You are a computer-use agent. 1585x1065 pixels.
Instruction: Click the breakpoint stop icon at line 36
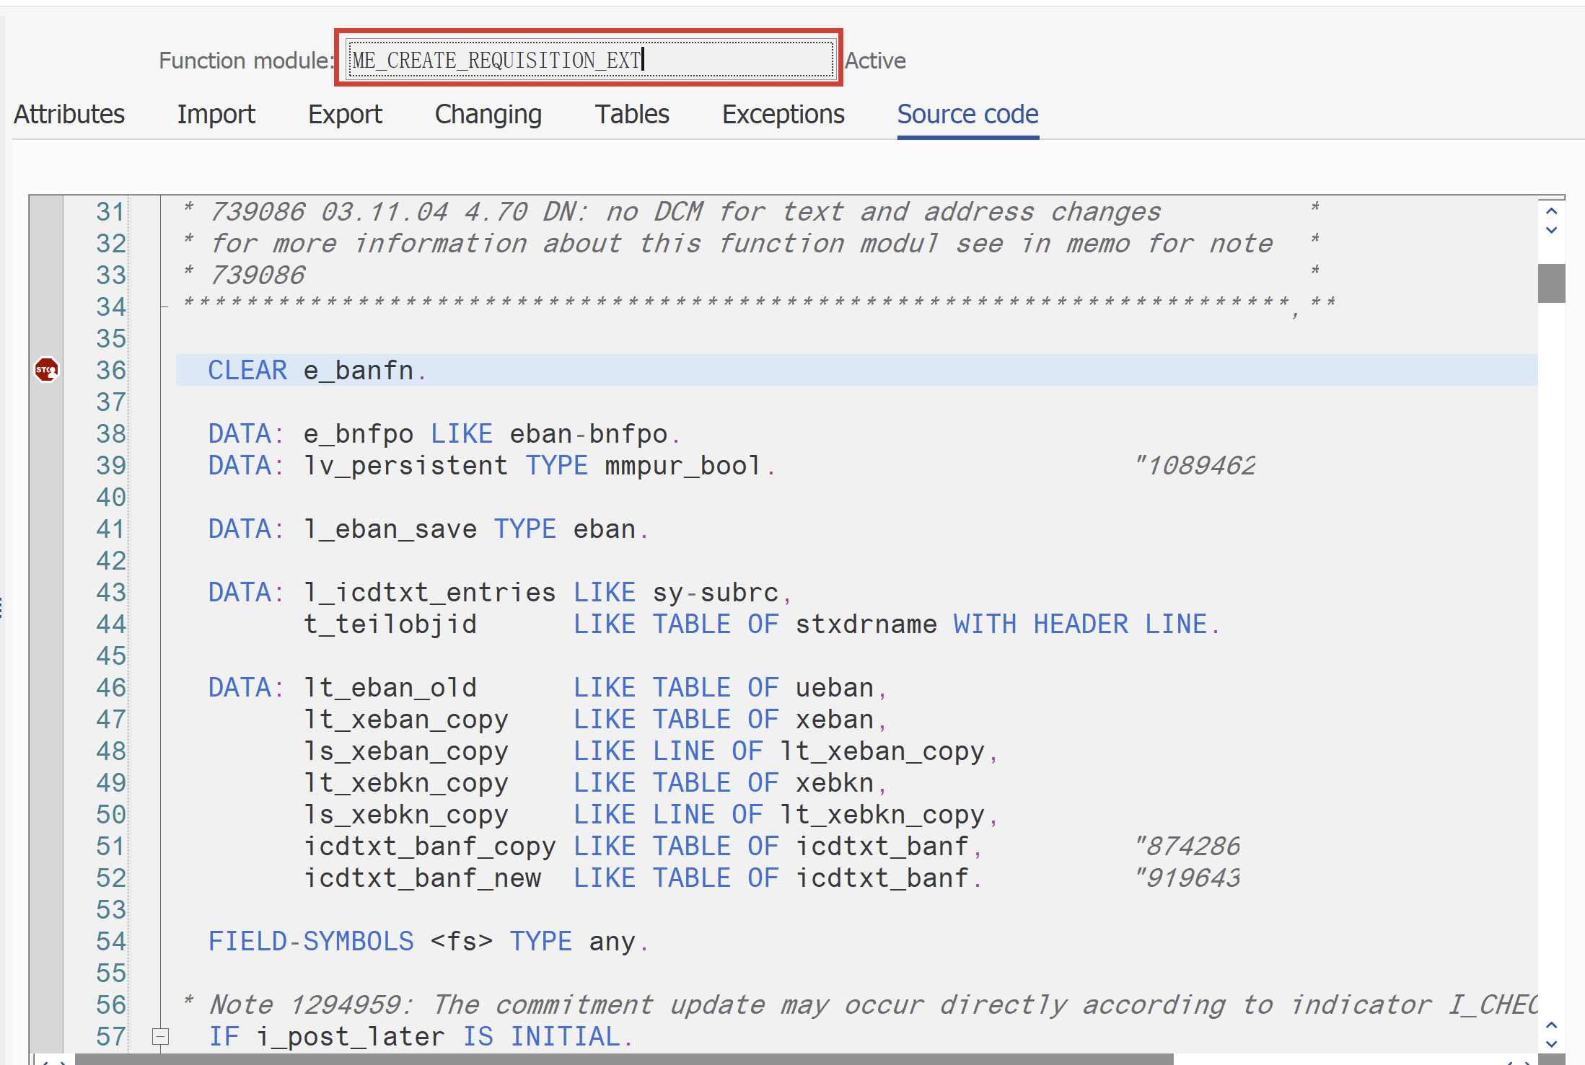click(x=46, y=370)
